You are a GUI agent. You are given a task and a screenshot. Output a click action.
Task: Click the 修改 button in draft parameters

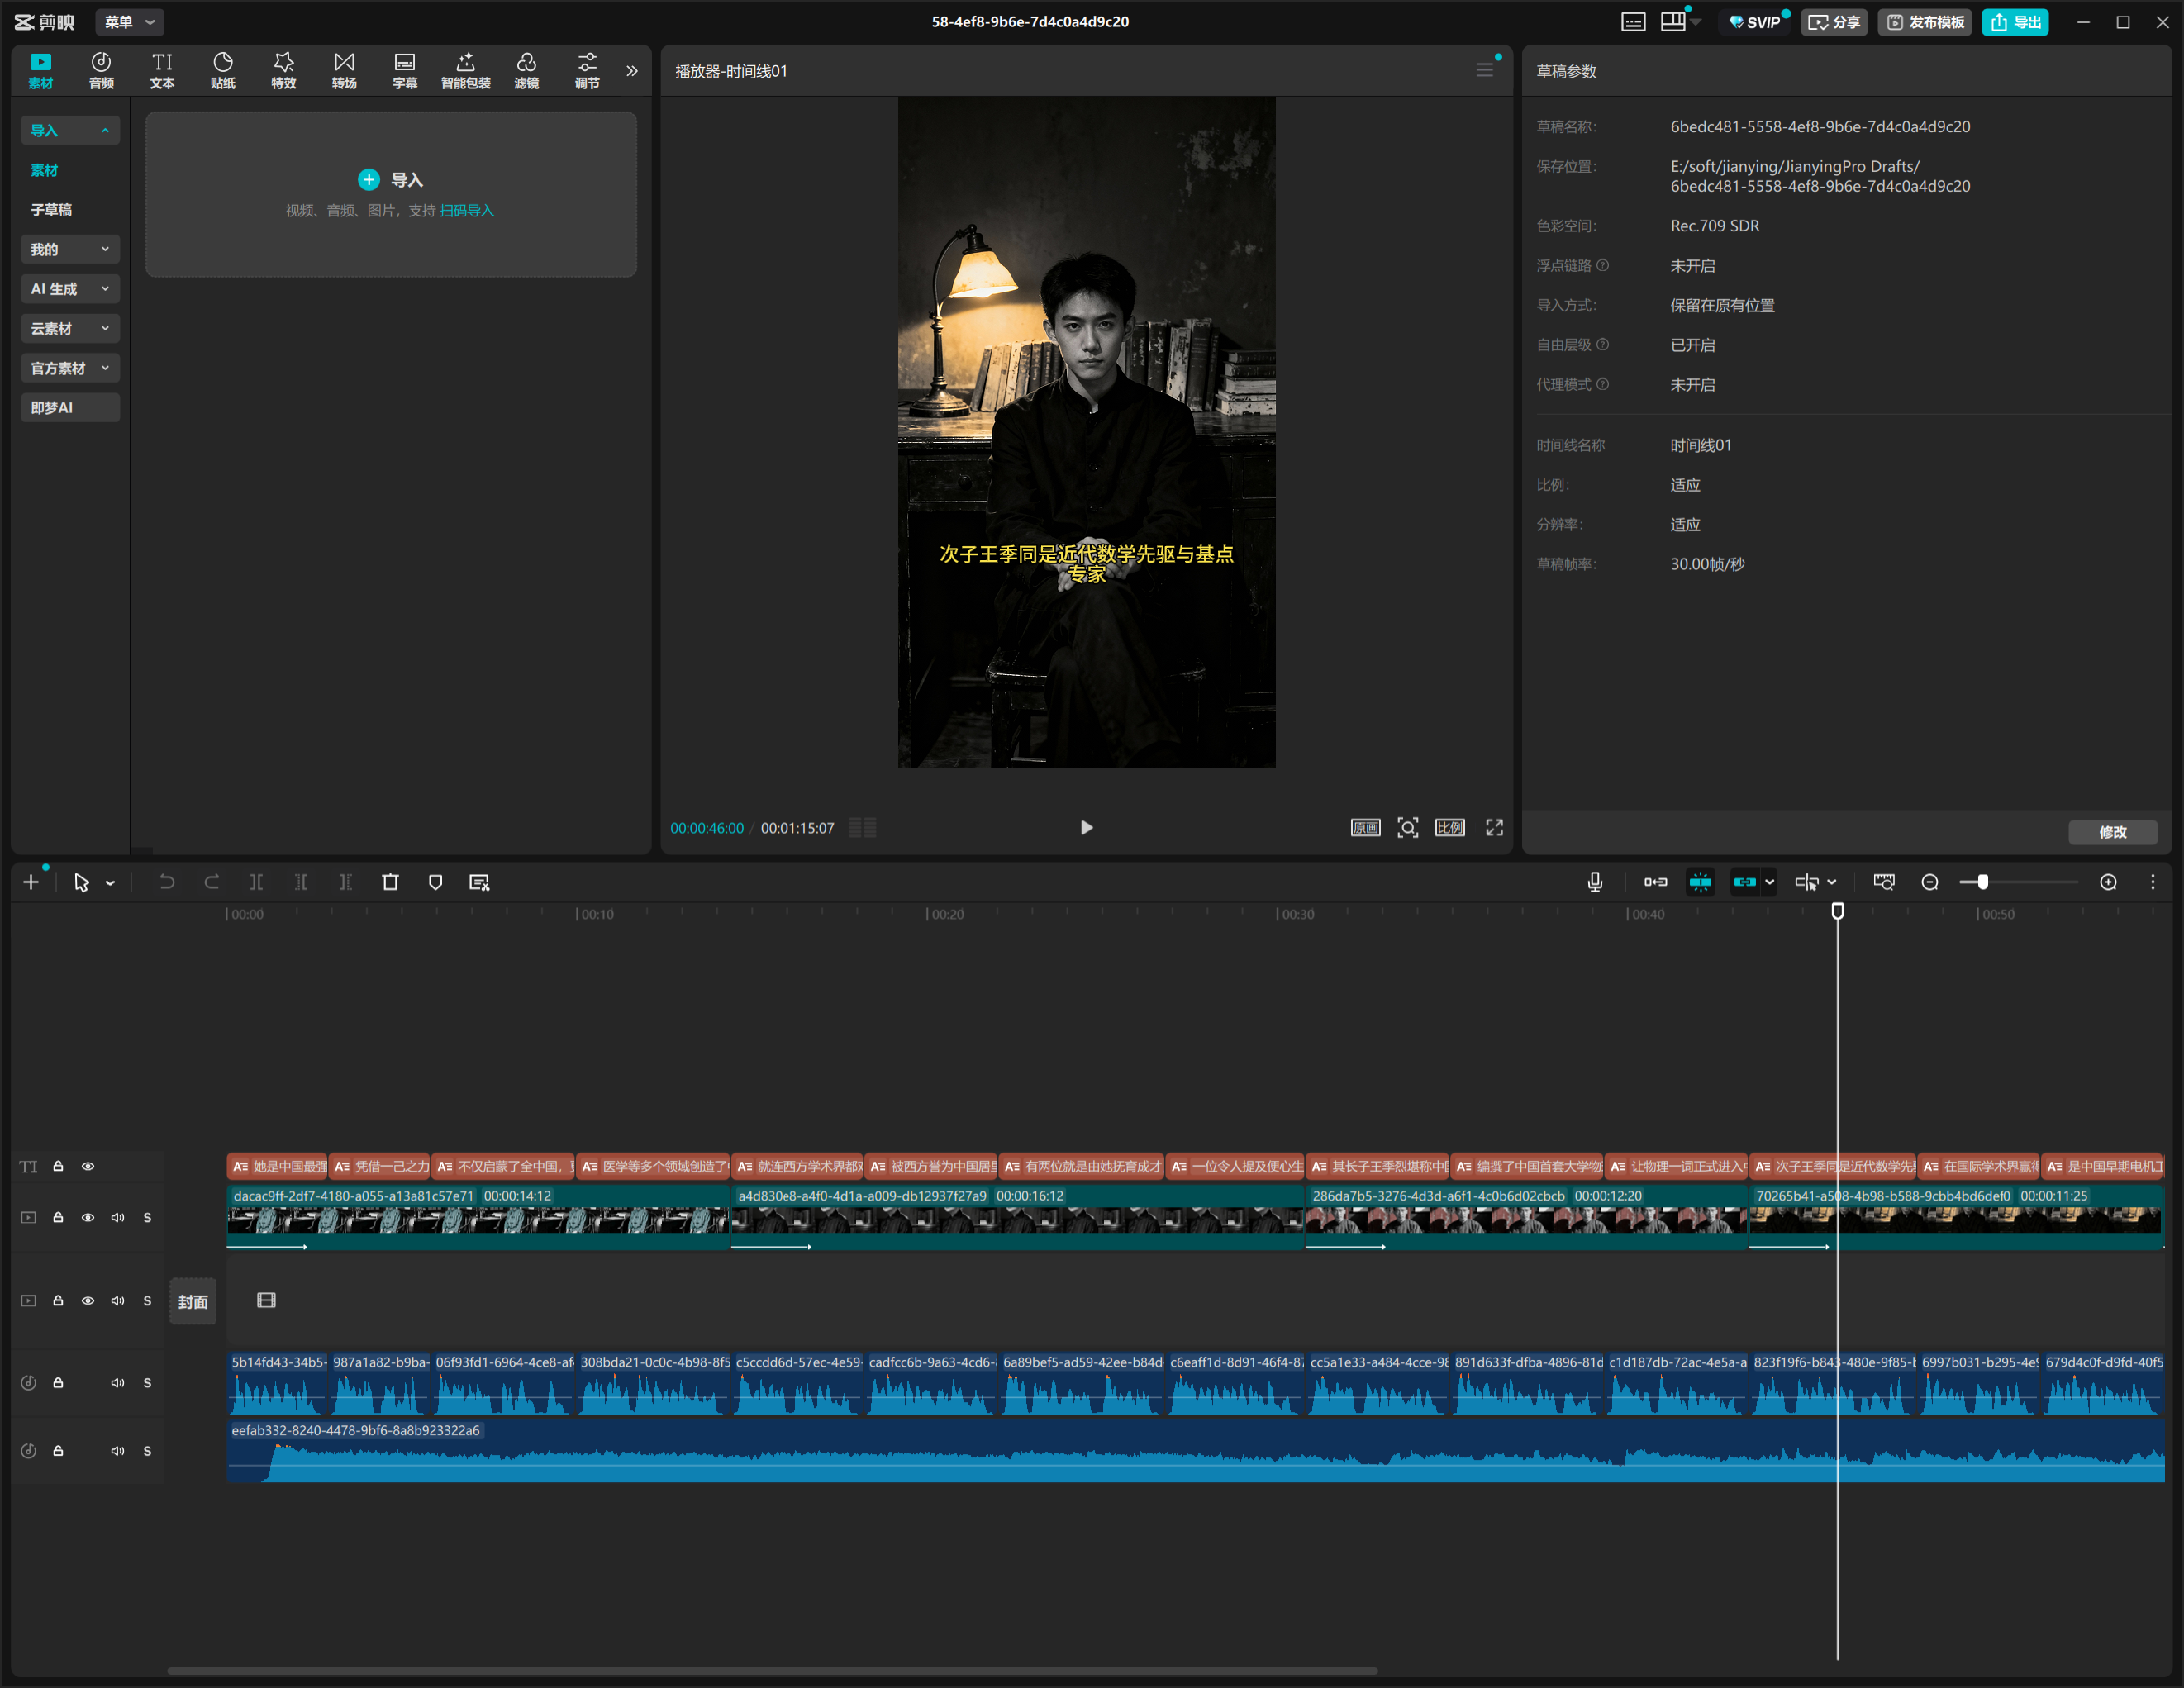click(2112, 832)
